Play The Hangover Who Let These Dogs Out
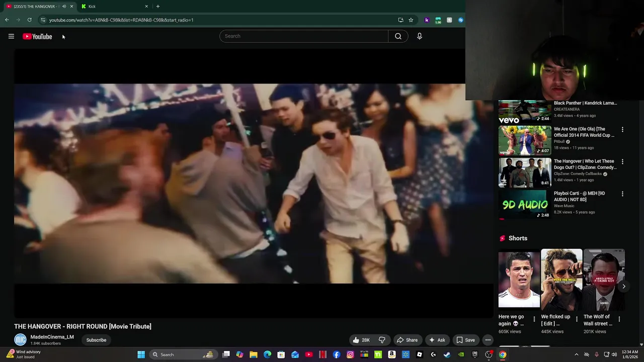The image size is (644, 362). tap(525, 172)
